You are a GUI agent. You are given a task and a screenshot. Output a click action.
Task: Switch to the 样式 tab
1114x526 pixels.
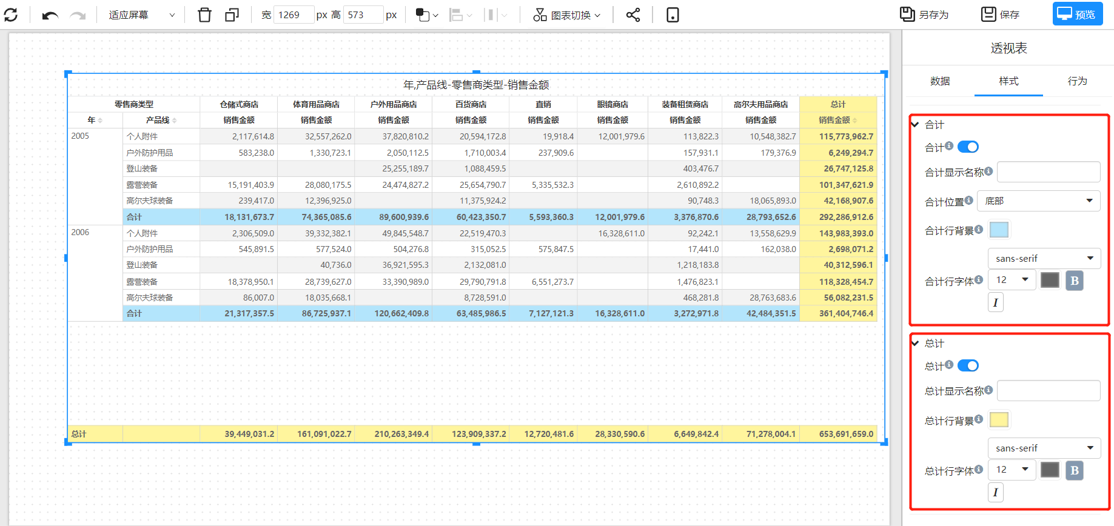click(x=1008, y=81)
